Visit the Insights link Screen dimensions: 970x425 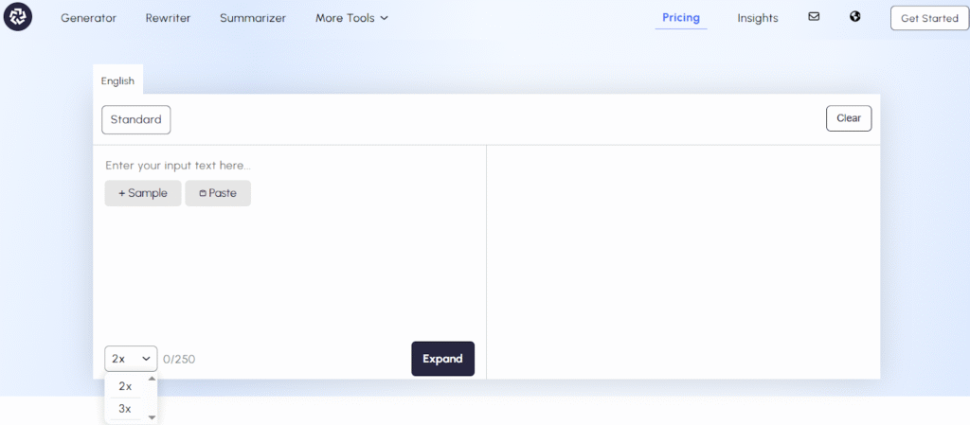point(758,18)
